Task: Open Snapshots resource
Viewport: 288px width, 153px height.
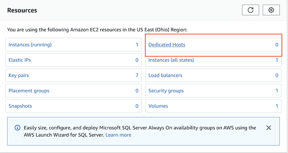Action: (x=20, y=106)
